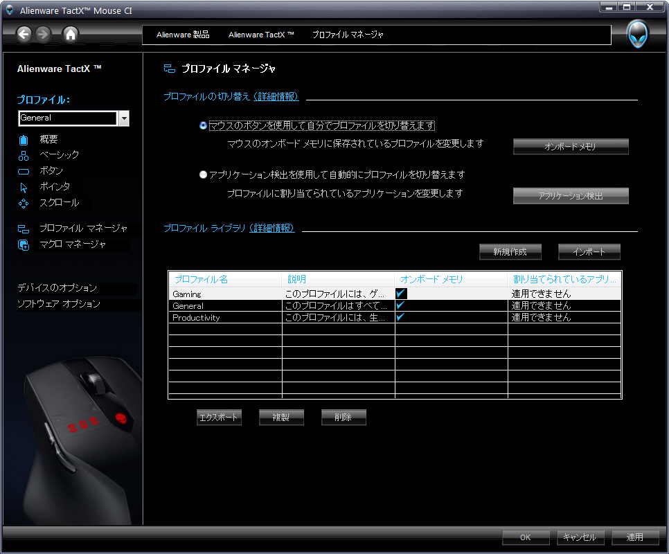This screenshot has height=554, width=669.
Task: Open マクロ マネージャ macro manager icon
Action: 24,245
